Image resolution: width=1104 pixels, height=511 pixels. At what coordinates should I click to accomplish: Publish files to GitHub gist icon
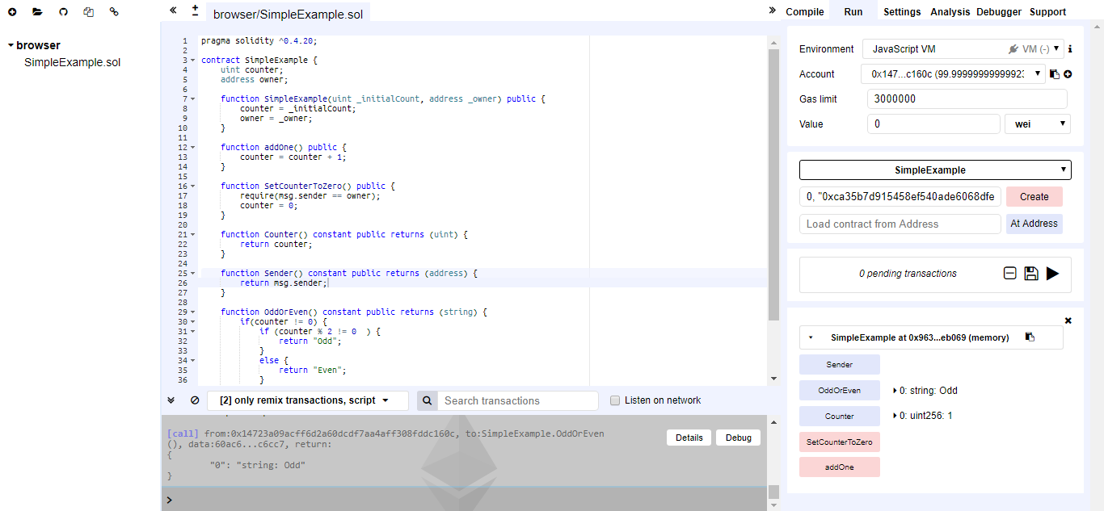[x=64, y=12]
